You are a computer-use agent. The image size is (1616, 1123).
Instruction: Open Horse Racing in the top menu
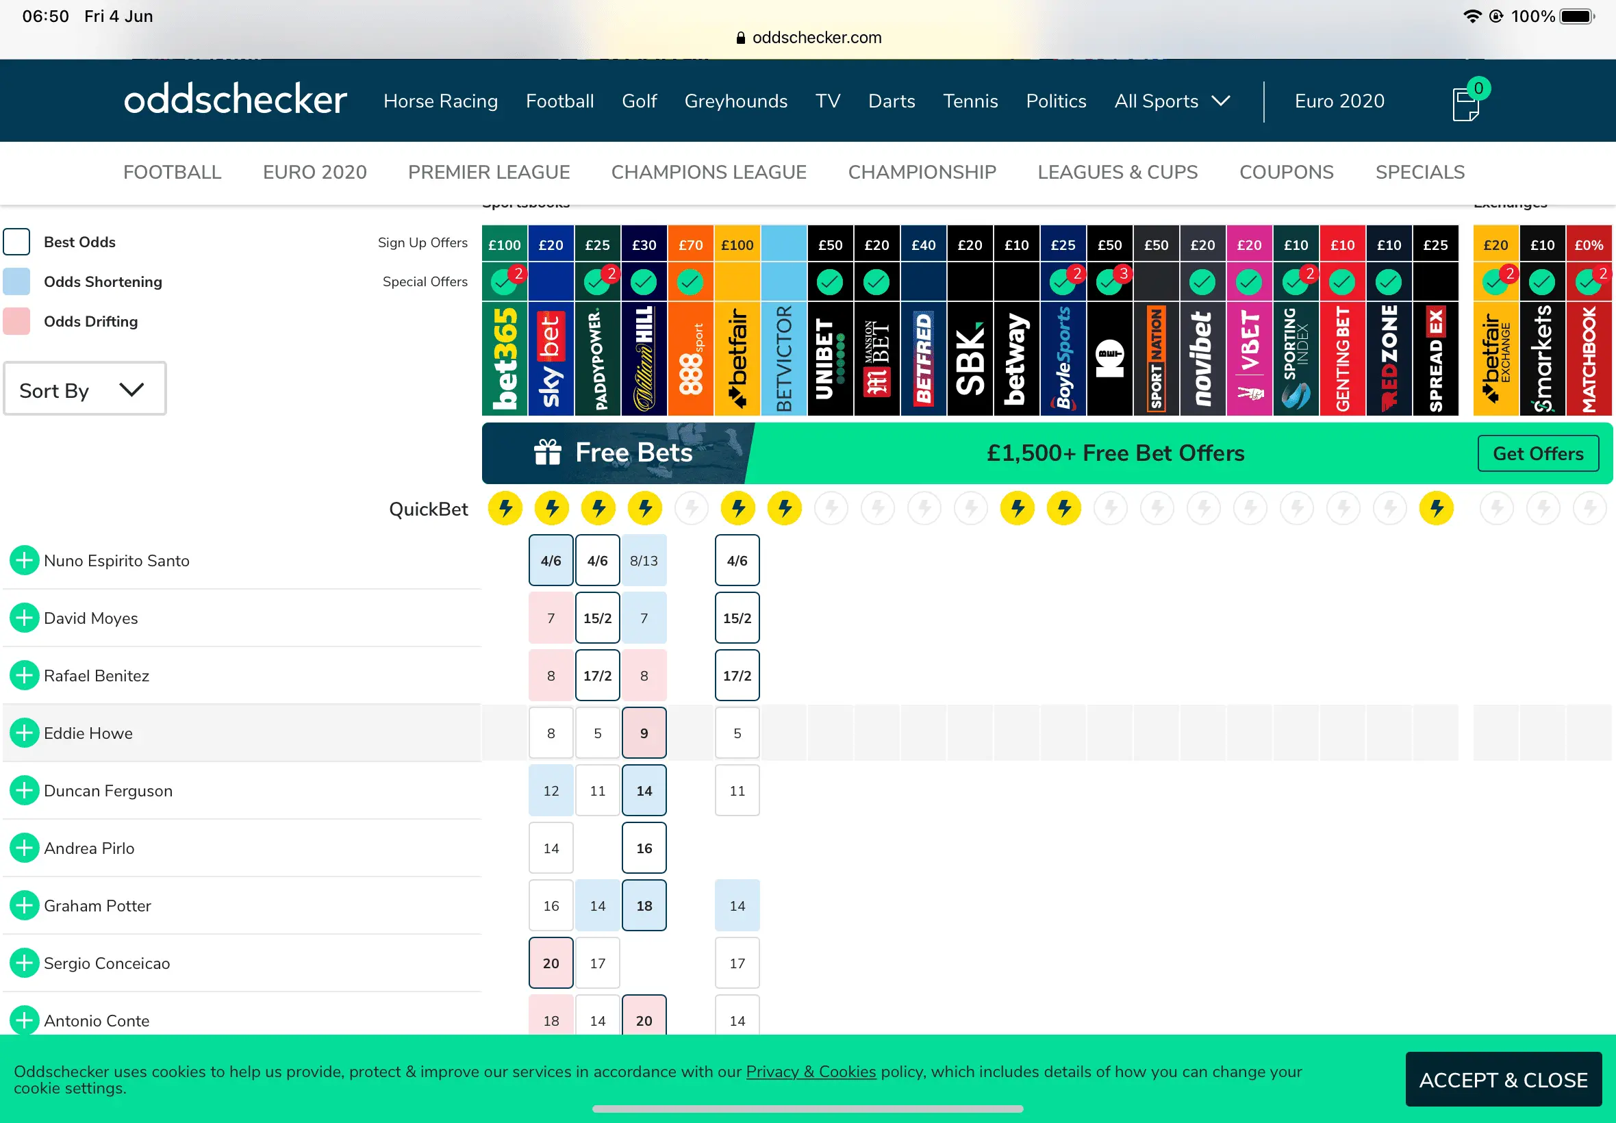(x=440, y=101)
